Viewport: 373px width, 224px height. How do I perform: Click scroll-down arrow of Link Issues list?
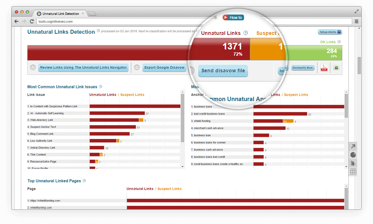coord(182,167)
